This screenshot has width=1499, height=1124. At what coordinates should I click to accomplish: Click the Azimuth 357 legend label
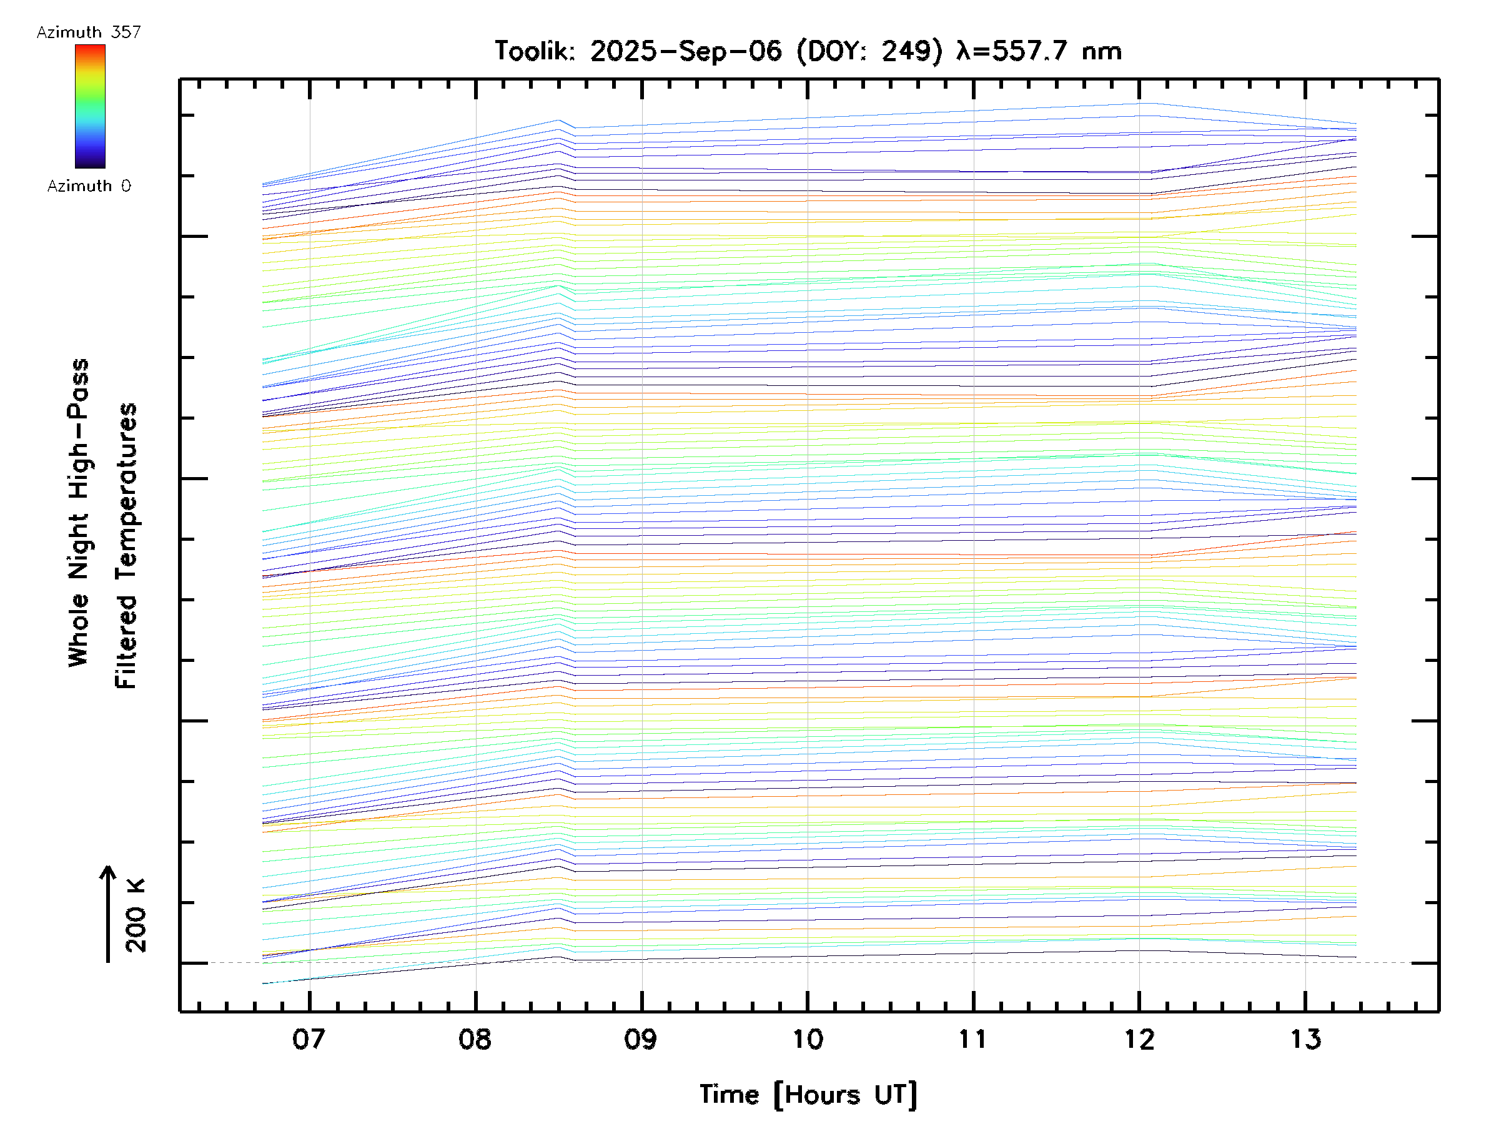coord(89,32)
